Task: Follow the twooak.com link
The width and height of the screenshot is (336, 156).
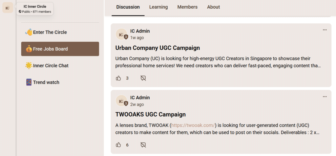Action: (193, 125)
